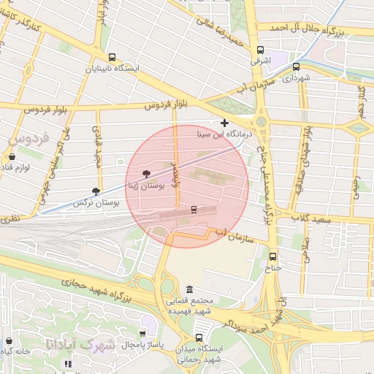Click the بوستان نرگس park tree icon
374x374 pixels.
point(96,191)
